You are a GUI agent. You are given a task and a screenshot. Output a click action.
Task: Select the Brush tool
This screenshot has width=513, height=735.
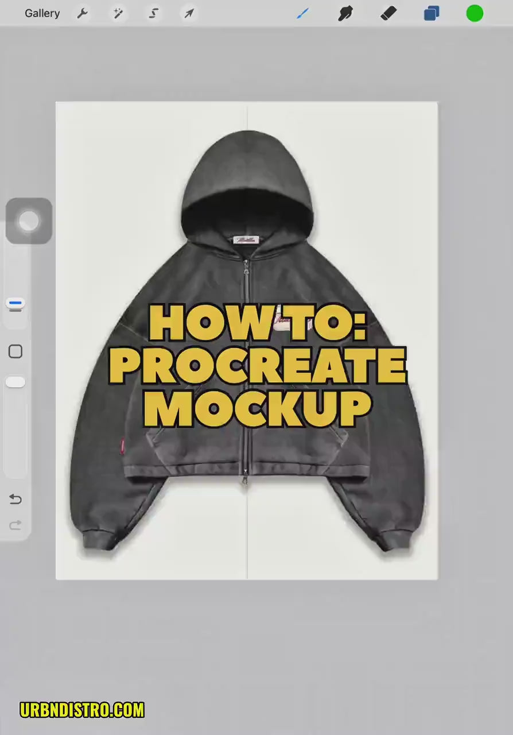click(x=302, y=13)
